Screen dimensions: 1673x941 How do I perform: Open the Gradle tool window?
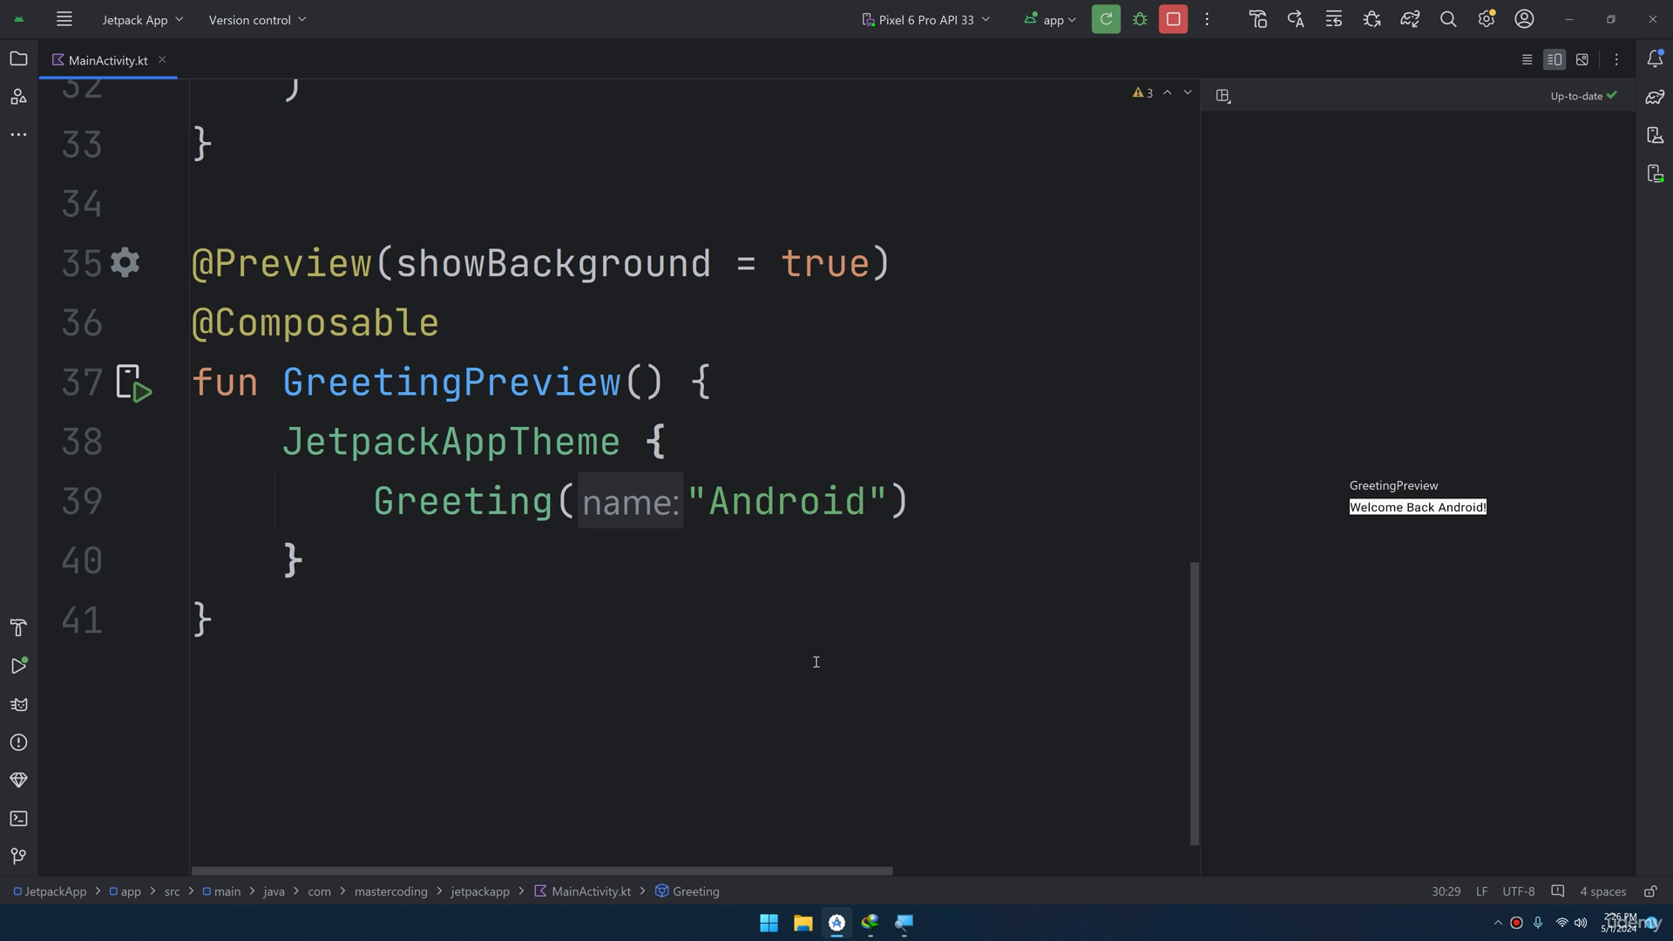[1655, 97]
